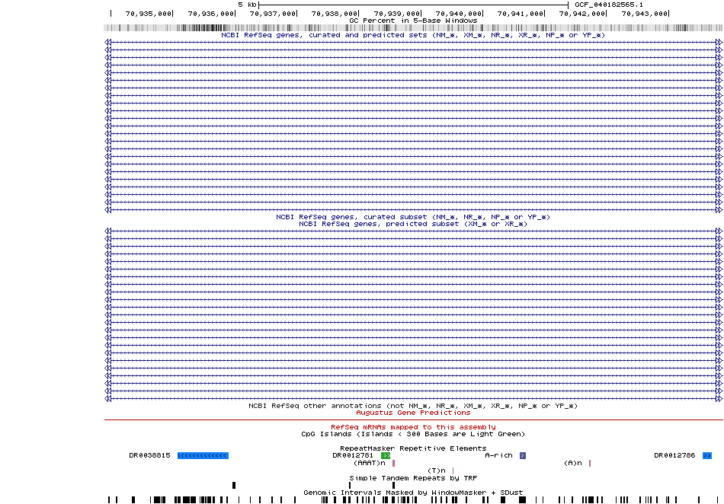Click the pink (A)n repeat marker
This screenshot has height=504, width=724.
[x=590, y=463]
